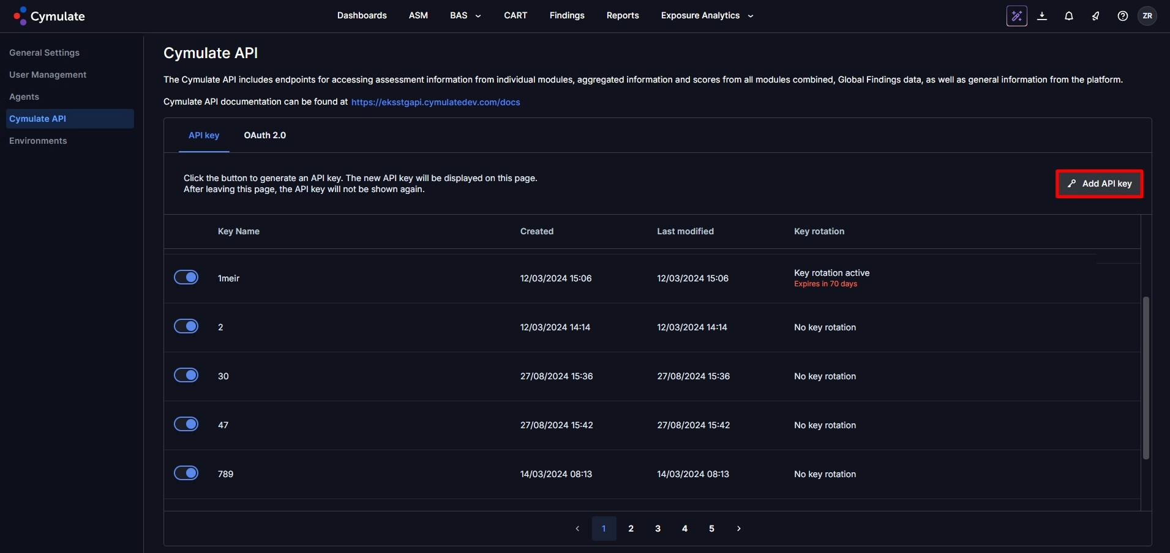Toggle off the 1meir API key
Image resolution: width=1170 pixels, height=553 pixels.
(x=186, y=277)
